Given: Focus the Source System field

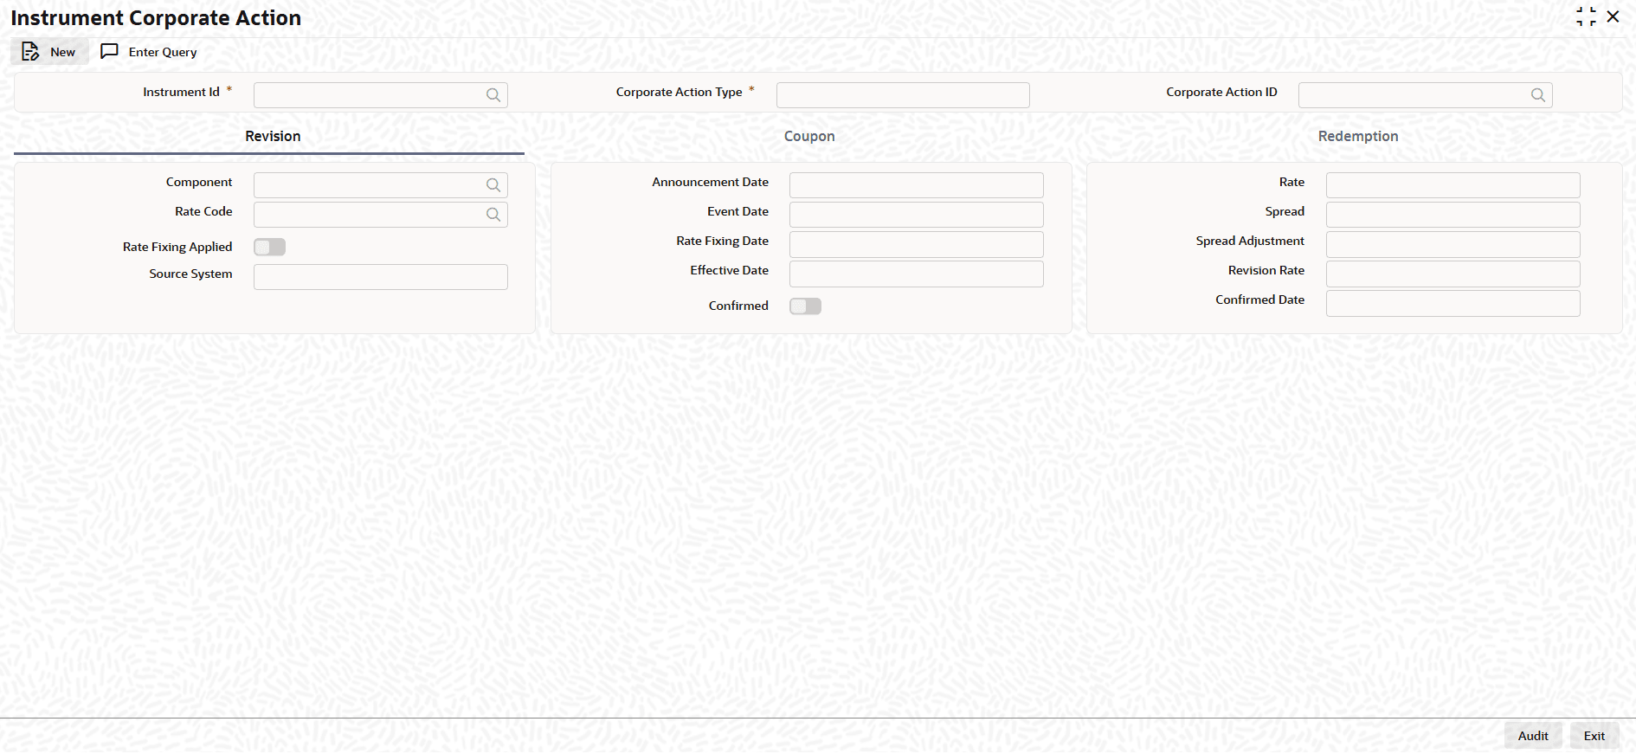Looking at the screenshot, I should pyautogui.click(x=381, y=277).
